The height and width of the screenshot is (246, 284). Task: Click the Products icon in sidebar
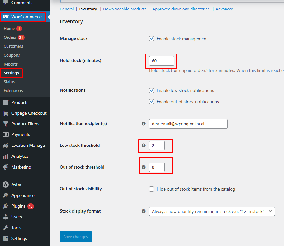(5, 102)
